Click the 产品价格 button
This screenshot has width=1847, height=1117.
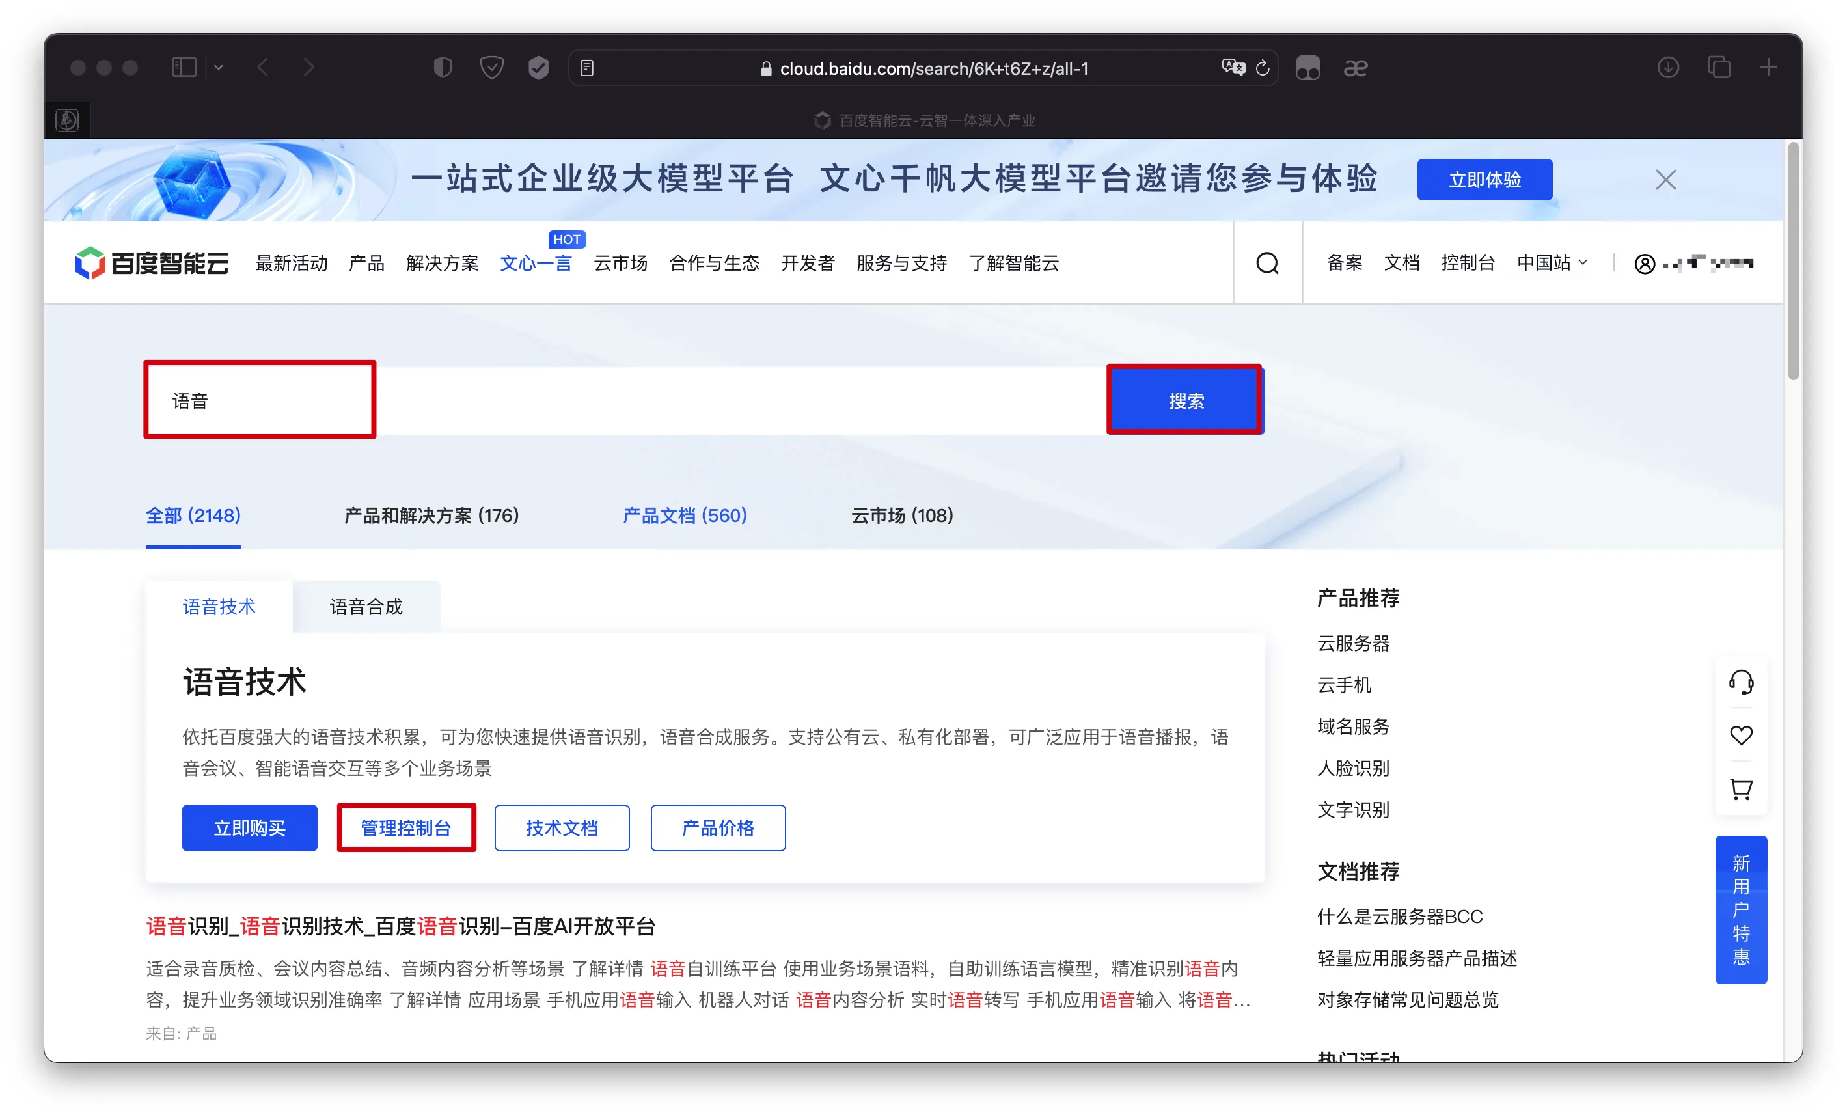coord(718,827)
